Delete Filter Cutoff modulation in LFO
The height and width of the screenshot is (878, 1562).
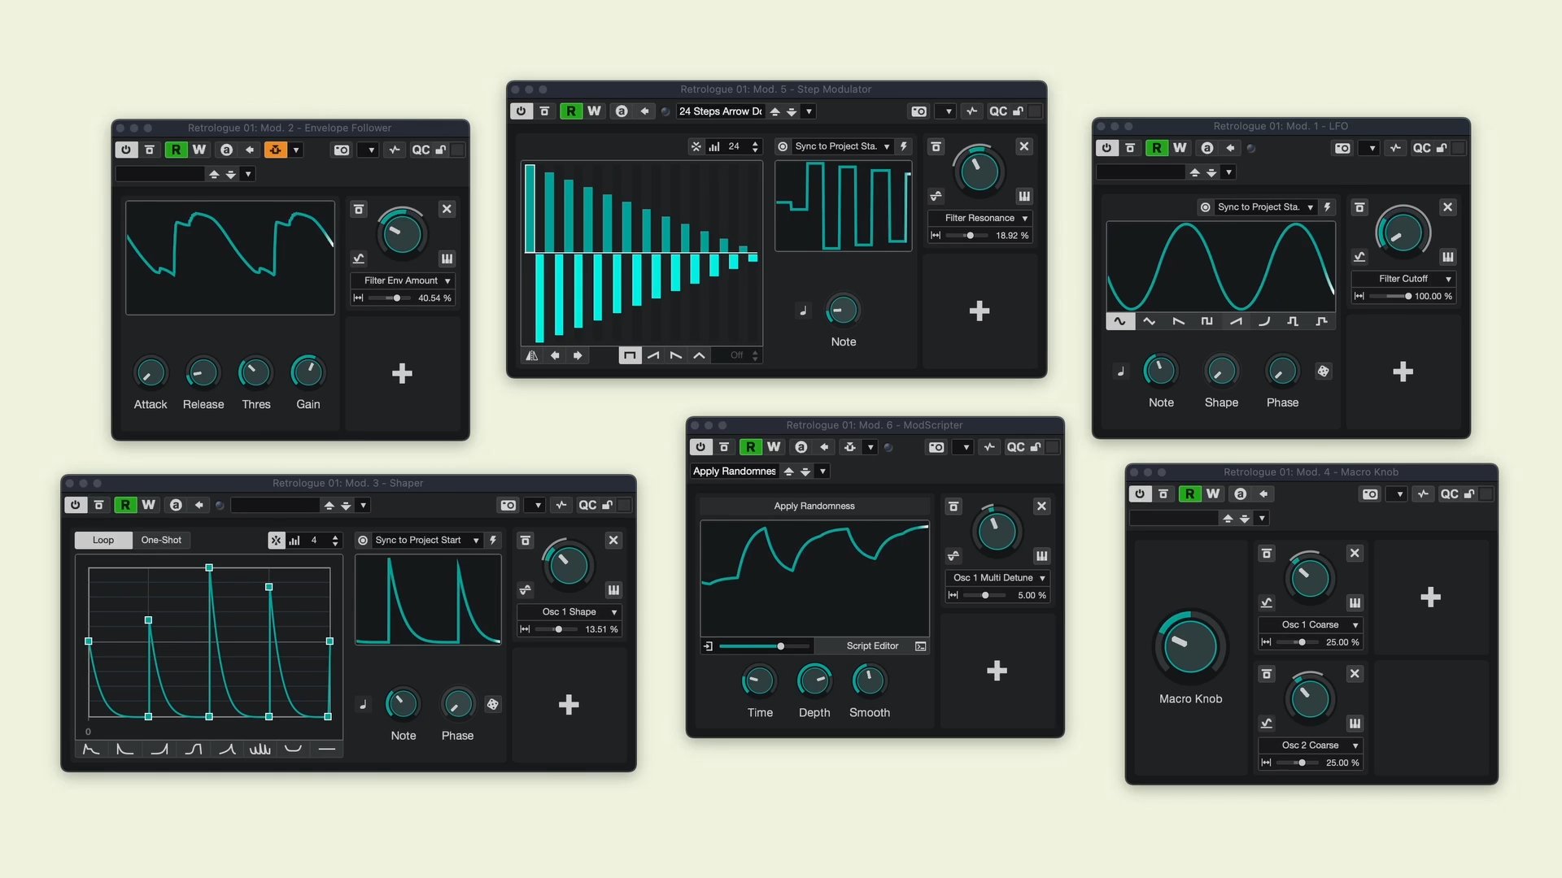(x=1447, y=207)
